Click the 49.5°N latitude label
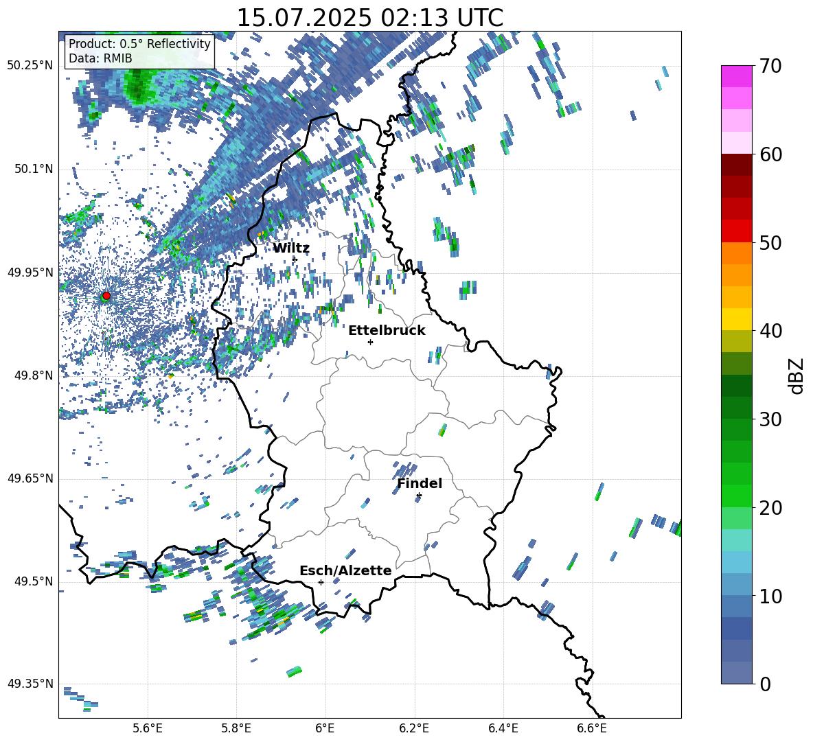813x742 pixels. (x=34, y=581)
